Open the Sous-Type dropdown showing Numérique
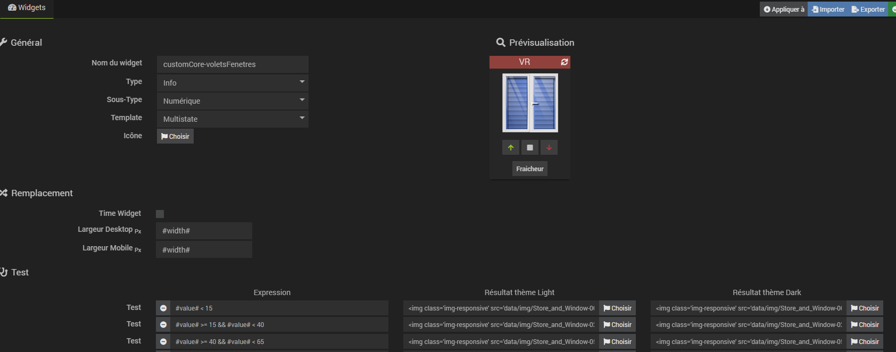The image size is (896, 352). (x=233, y=101)
